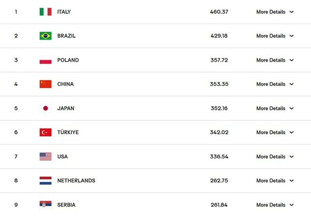Image resolution: width=311 pixels, height=216 pixels.
Task: Click the Japan flag icon
Action: coord(46,108)
